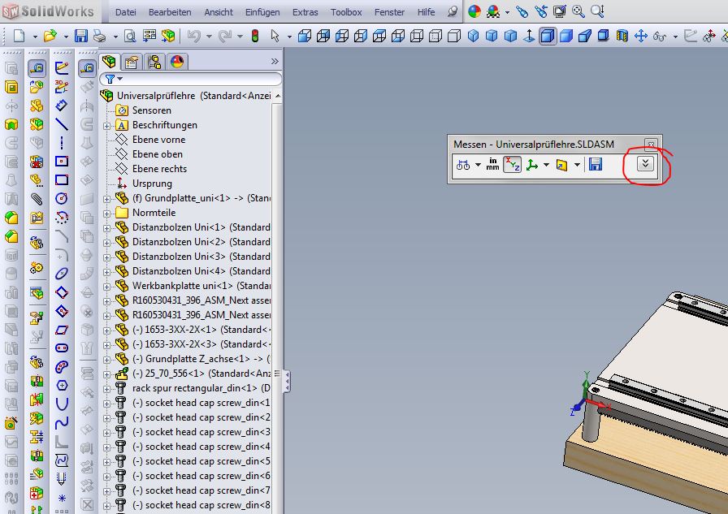Switch to the DisplayManager tab
Viewport: 728px width, 514px height.
pos(177,62)
